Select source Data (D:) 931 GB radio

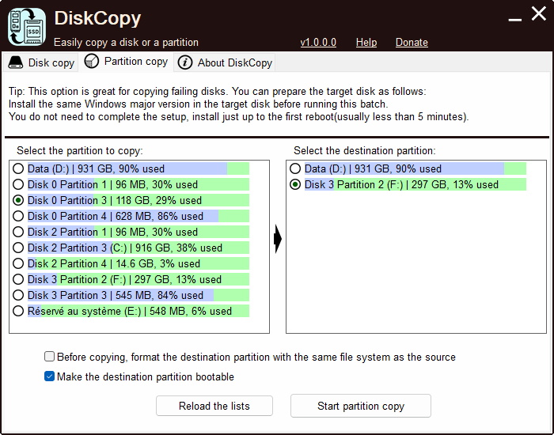pos(18,168)
